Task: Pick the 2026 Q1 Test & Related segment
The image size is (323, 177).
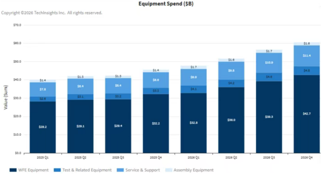Action: tap(194, 89)
